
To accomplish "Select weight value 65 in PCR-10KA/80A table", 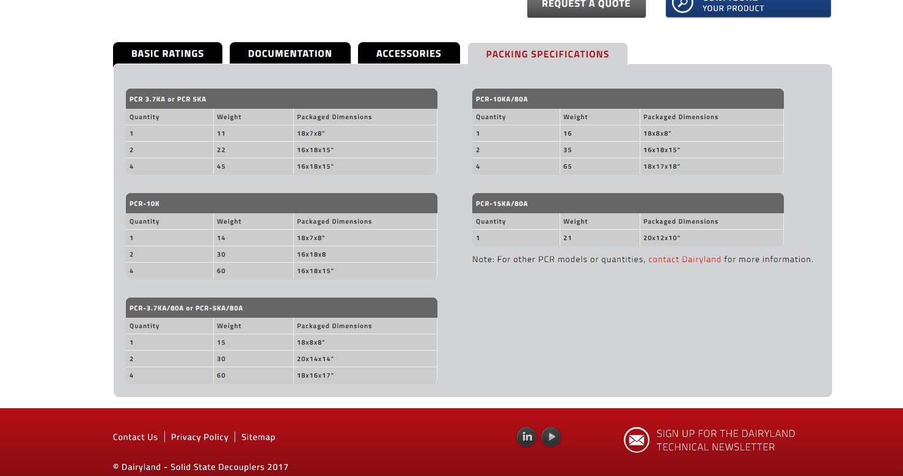I will click(x=600, y=166).
